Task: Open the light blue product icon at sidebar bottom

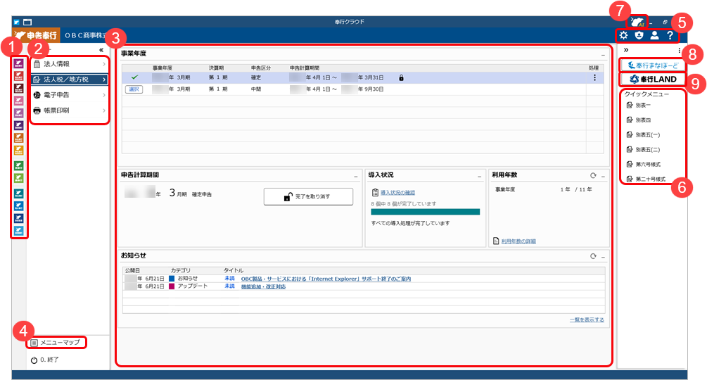Action: [x=18, y=231]
